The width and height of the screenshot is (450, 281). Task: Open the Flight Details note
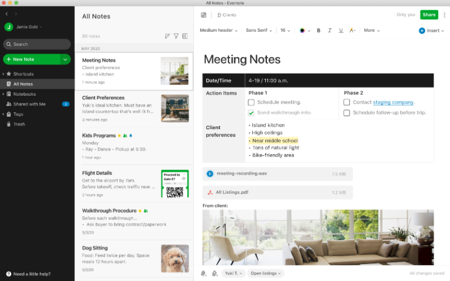click(x=134, y=184)
